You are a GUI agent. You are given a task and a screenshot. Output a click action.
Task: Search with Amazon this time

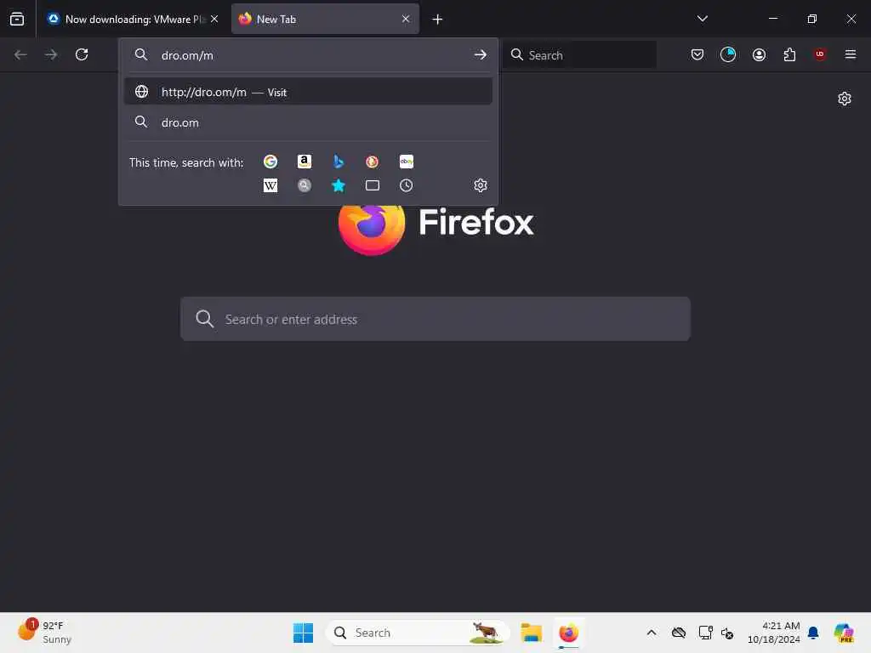pos(304,162)
